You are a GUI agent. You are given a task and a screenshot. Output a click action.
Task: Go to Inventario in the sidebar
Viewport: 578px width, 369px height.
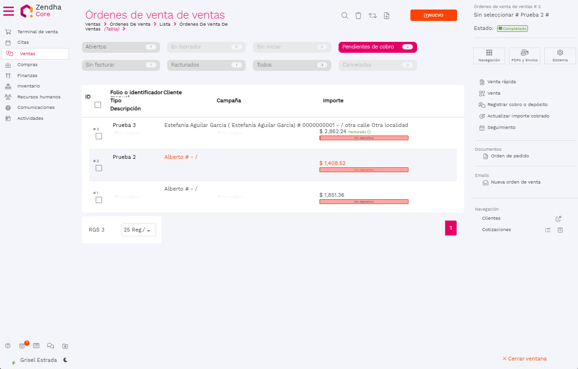pos(29,86)
